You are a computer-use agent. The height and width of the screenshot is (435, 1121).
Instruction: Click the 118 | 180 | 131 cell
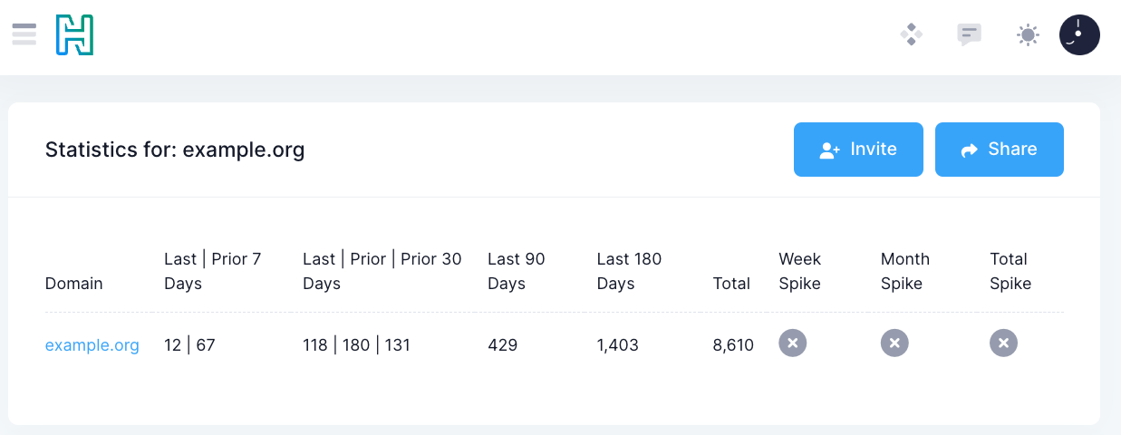(356, 345)
